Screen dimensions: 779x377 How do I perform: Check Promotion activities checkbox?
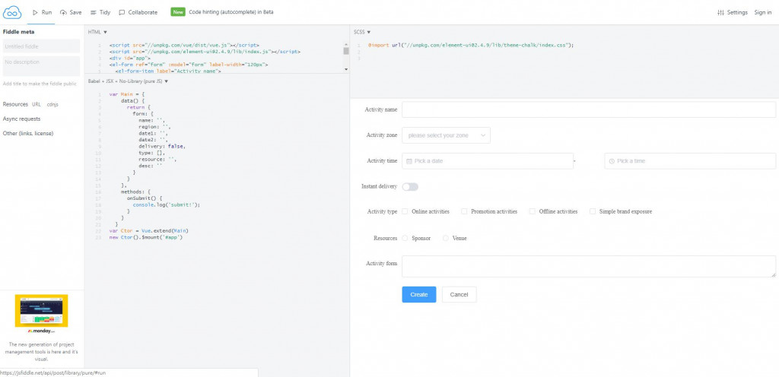(464, 211)
